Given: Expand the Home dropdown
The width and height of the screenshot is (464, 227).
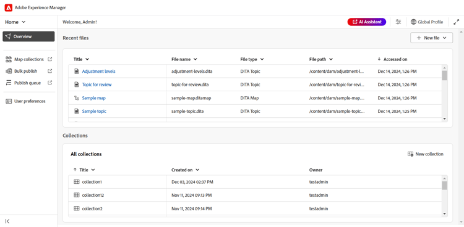Looking at the screenshot, I should click(15, 22).
